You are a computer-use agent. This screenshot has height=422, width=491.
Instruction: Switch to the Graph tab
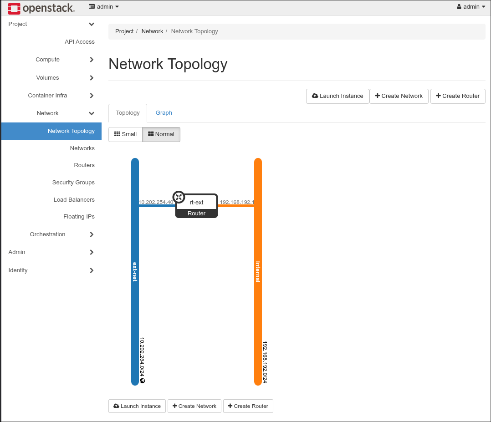(164, 113)
